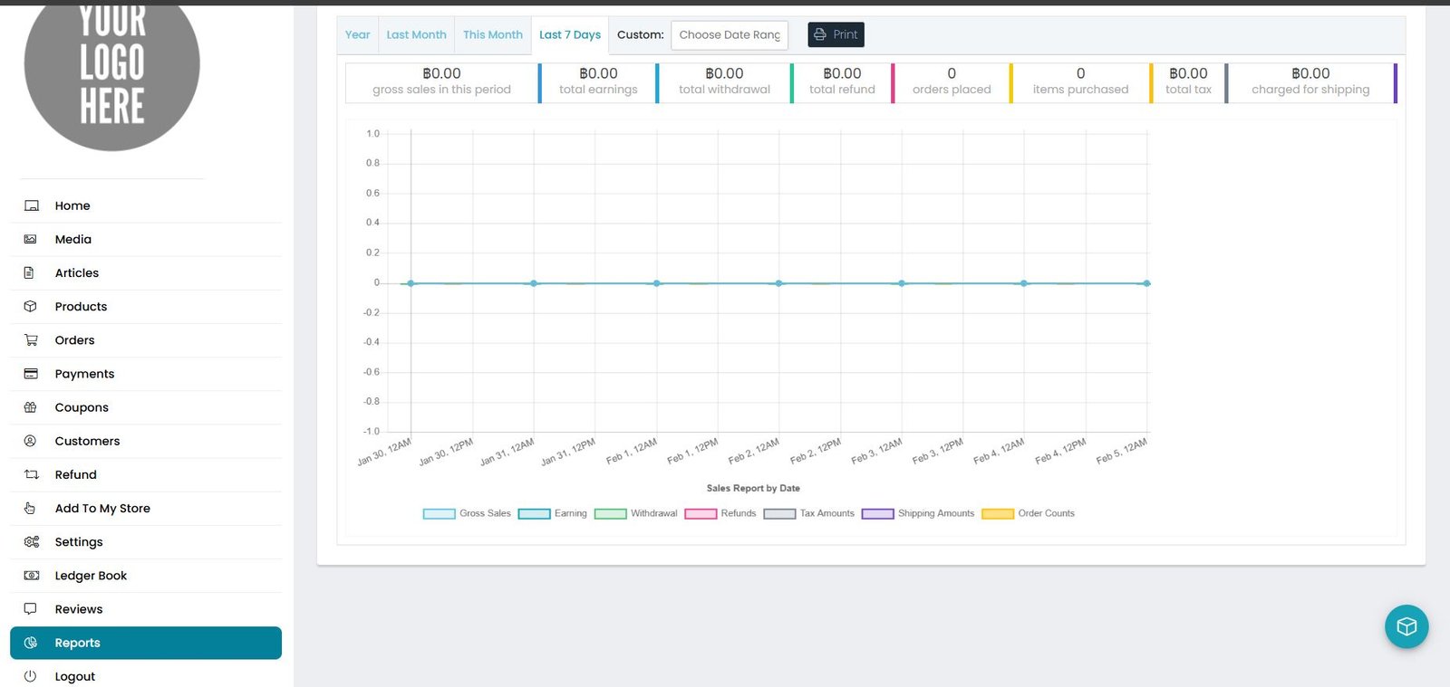The width and height of the screenshot is (1450, 687).
Task: Click the Refunds pink legend swatch
Action: tap(701, 513)
